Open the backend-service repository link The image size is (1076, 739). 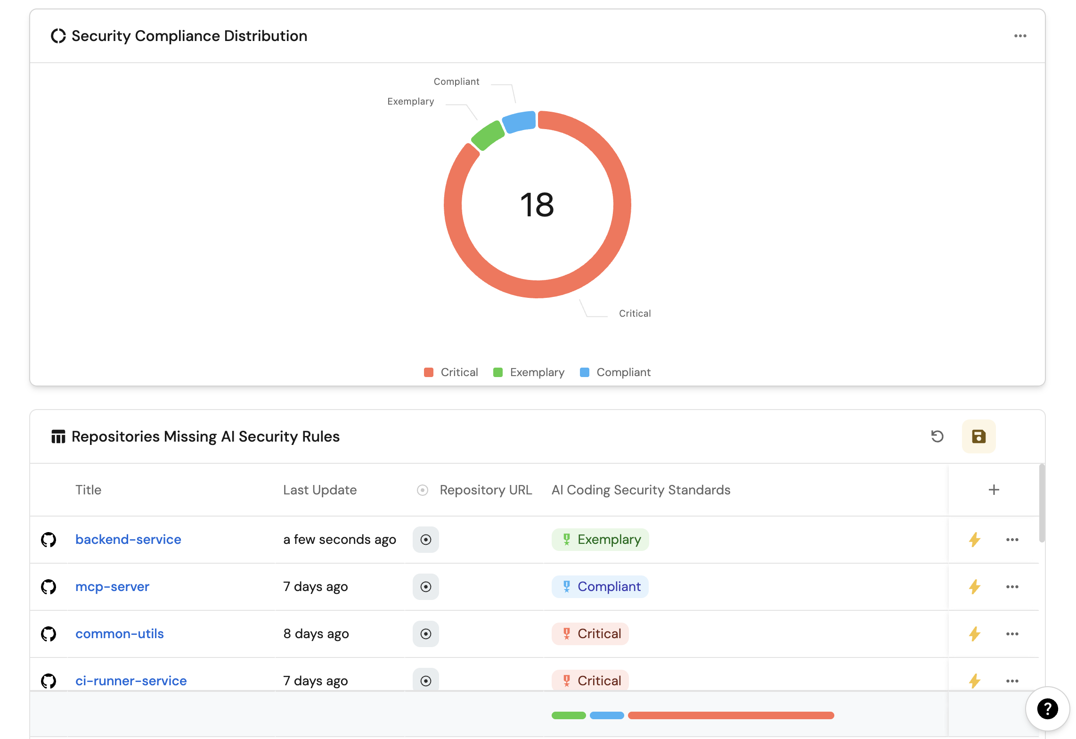pos(128,540)
